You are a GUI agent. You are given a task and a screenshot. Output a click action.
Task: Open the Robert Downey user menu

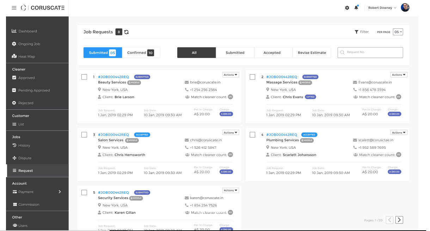click(x=382, y=8)
